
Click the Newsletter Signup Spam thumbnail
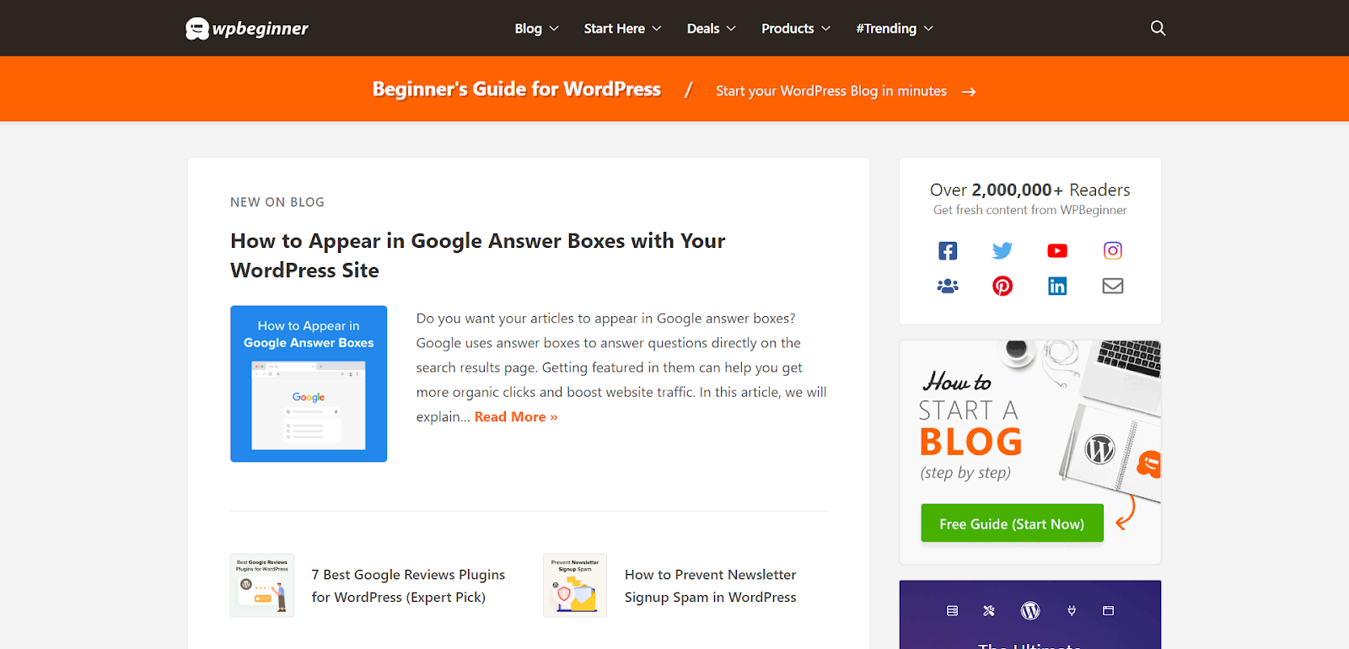click(x=575, y=585)
